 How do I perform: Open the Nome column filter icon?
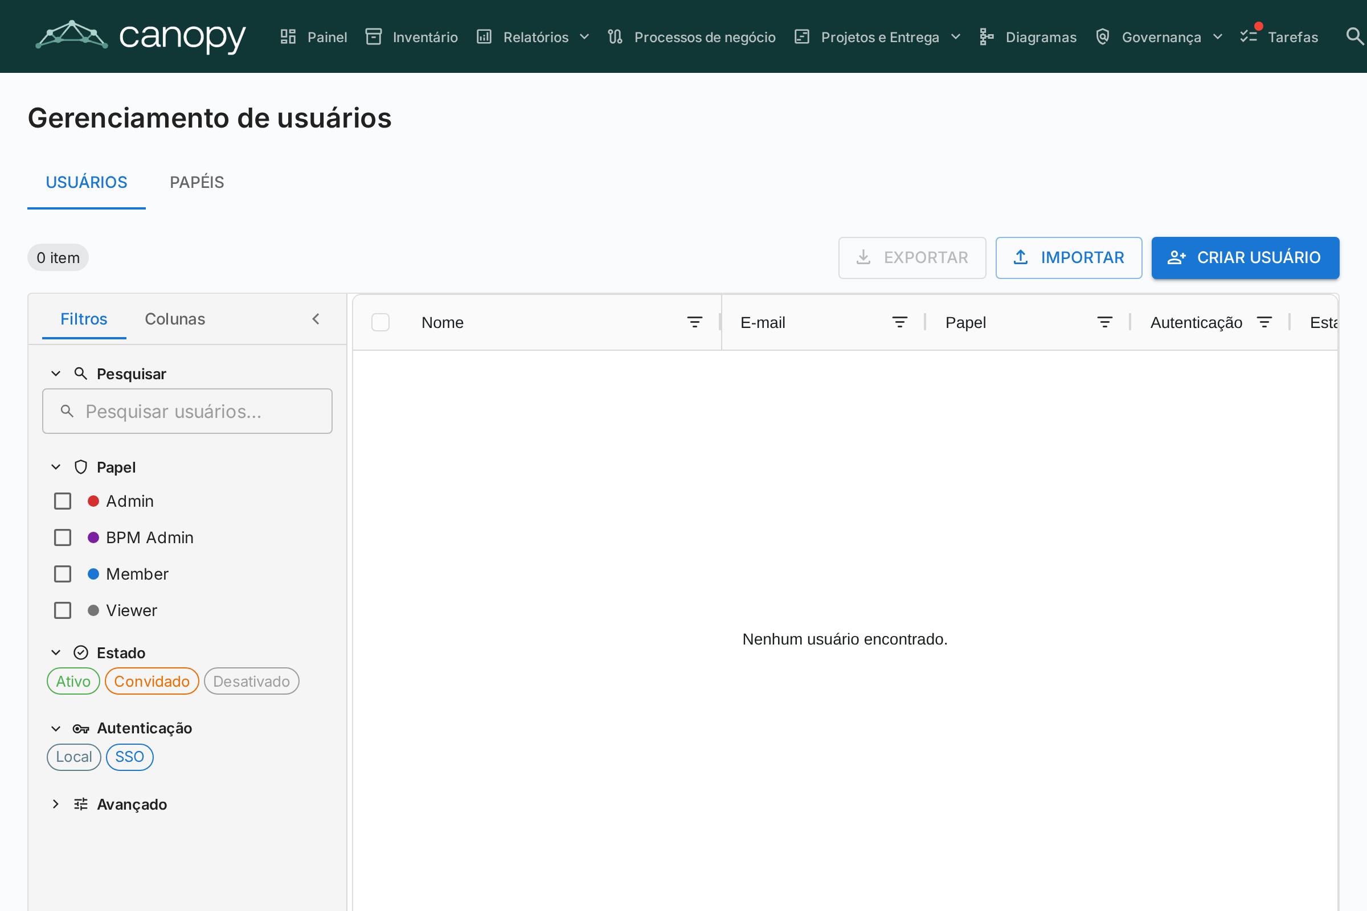coord(694,322)
